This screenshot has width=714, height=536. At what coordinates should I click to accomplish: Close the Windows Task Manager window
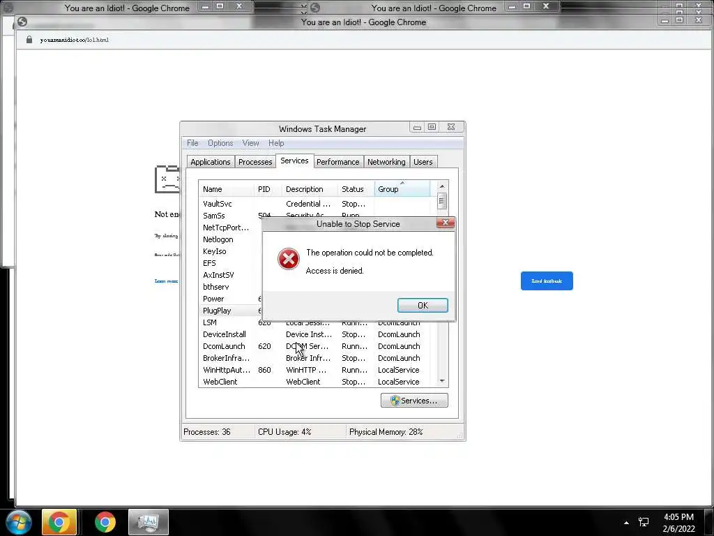(x=451, y=127)
